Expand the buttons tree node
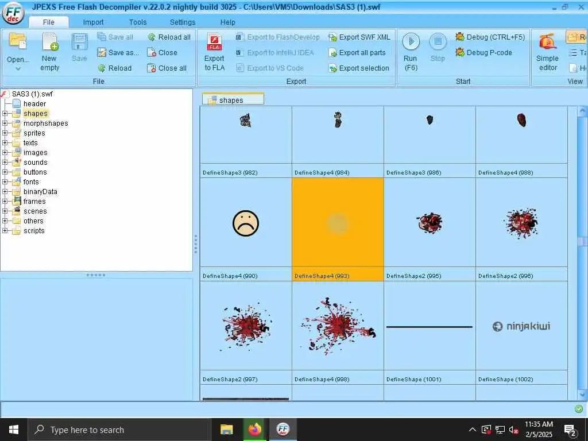The height and width of the screenshot is (441, 588). point(5,172)
